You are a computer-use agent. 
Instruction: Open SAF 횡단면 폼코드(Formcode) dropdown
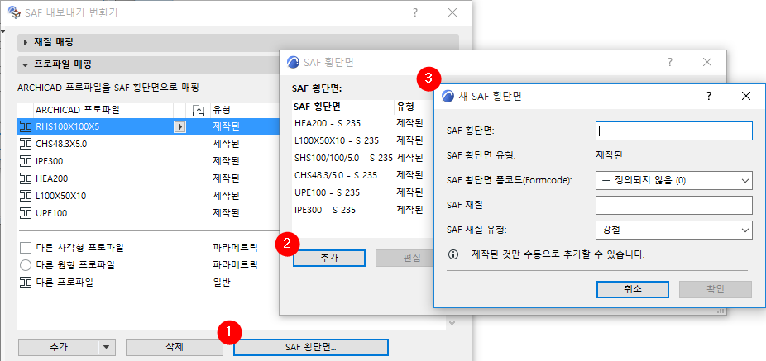point(673,180)
